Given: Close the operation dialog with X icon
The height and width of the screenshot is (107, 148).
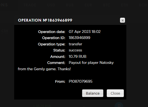Looking at the screenshot, I should [123, 20].
